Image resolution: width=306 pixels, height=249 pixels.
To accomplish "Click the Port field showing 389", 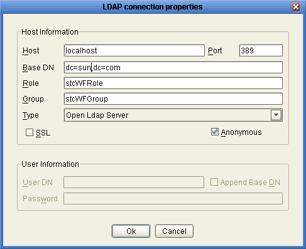I will click(x=261, y=50).
